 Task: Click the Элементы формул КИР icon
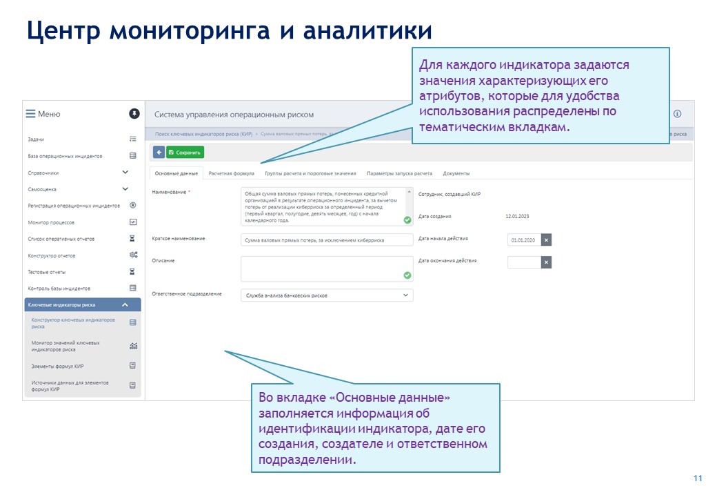[132, 366]
